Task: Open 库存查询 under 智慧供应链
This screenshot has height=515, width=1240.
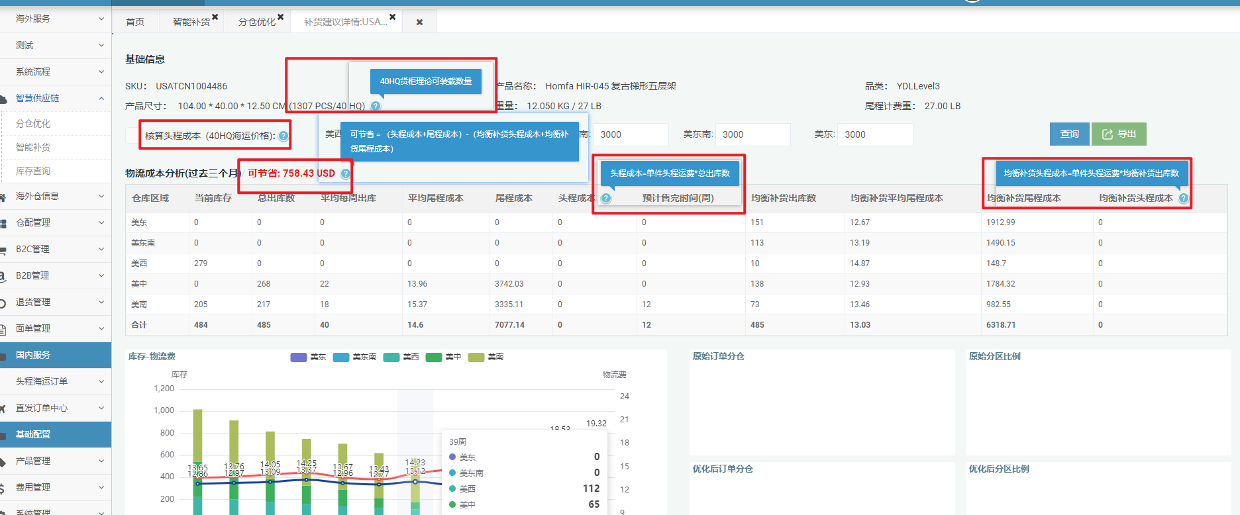Action: point(33,171)
